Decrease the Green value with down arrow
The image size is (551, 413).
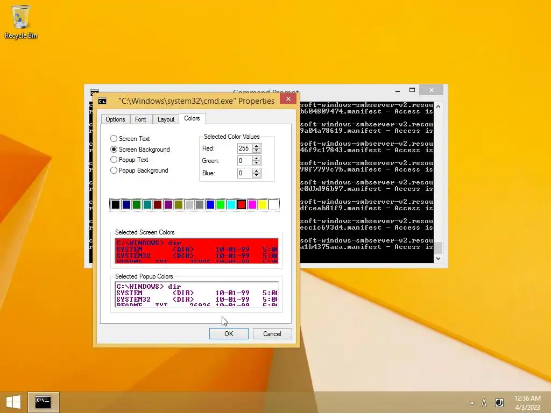[x=257, y=163]
